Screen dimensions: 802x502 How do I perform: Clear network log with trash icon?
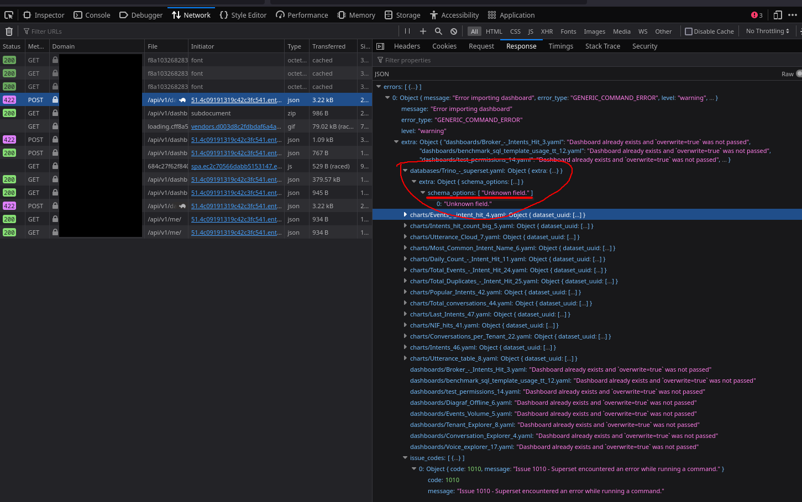pos(9,31)
